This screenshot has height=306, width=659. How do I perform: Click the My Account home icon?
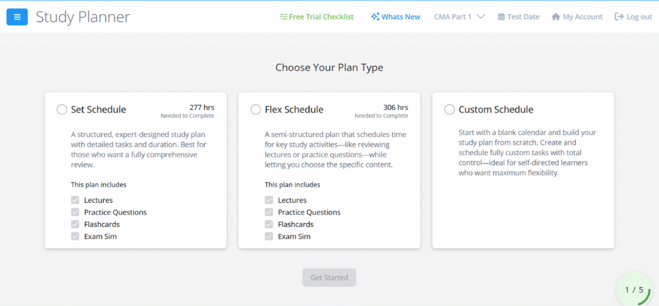click(x=556, y=17)
